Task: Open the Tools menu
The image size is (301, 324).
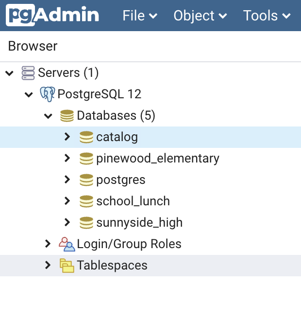Action: point(267,16)
